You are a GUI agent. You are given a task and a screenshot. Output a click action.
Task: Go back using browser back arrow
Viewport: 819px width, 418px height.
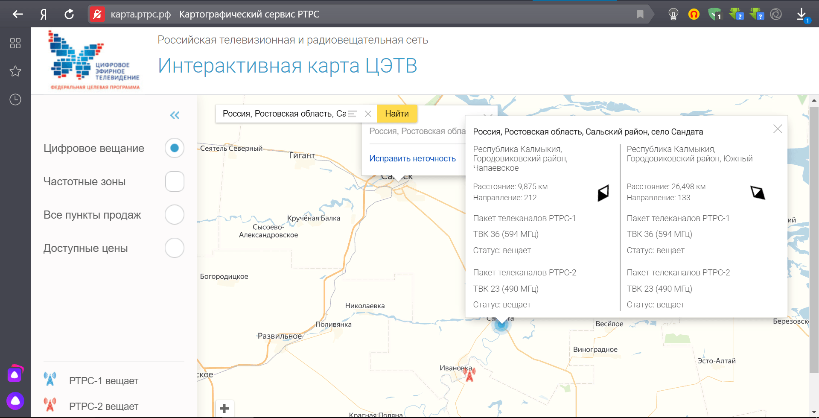[17, 15]
